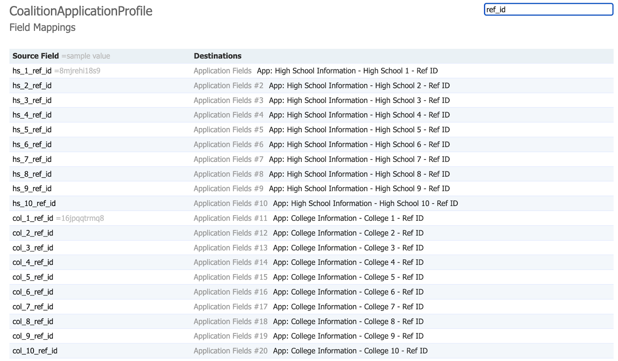Click the Application Fields #13 label
The width and height of the screenshot is (618, 361).
pyautogui.click(x=230, y=248)
